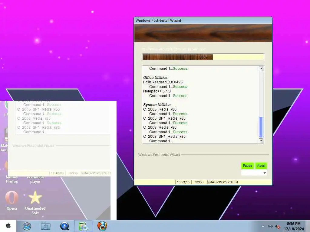
Task: Click the 58% progress bar
Action: point(203,57)
